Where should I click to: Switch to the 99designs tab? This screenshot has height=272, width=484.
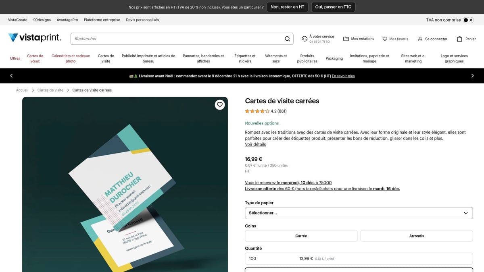(42, 19)
